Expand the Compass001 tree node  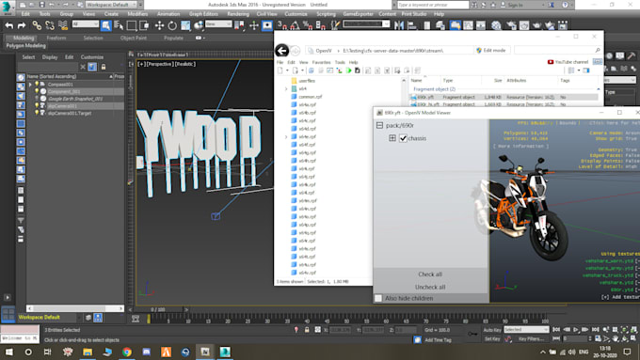30,85
